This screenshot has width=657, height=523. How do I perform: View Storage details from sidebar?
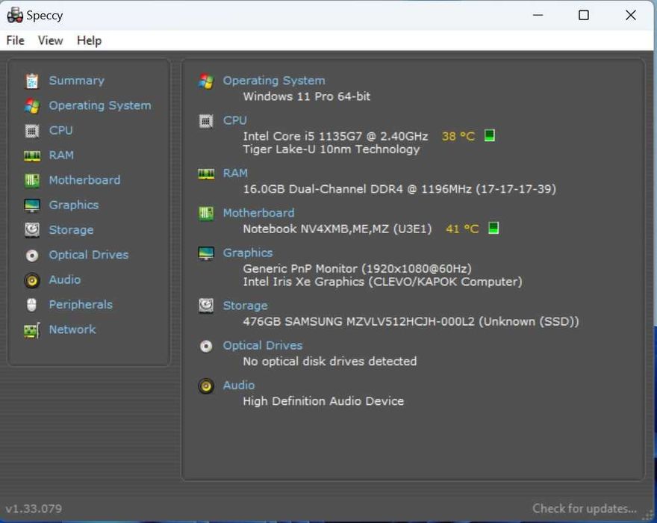click(x=71, y=230)
